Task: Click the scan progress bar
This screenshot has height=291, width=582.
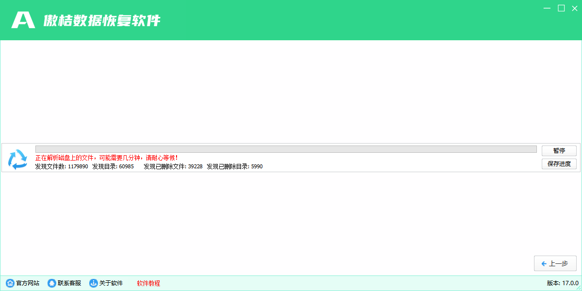Action: pos(286,149)
